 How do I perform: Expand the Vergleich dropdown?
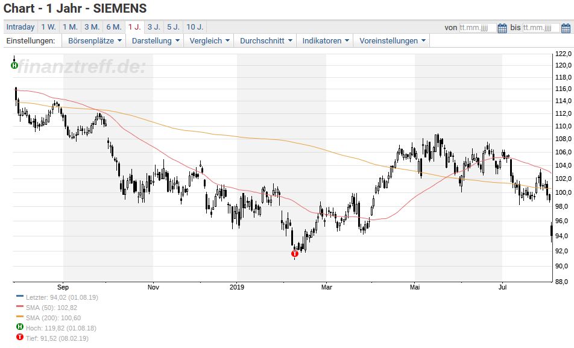click(209, 40)
